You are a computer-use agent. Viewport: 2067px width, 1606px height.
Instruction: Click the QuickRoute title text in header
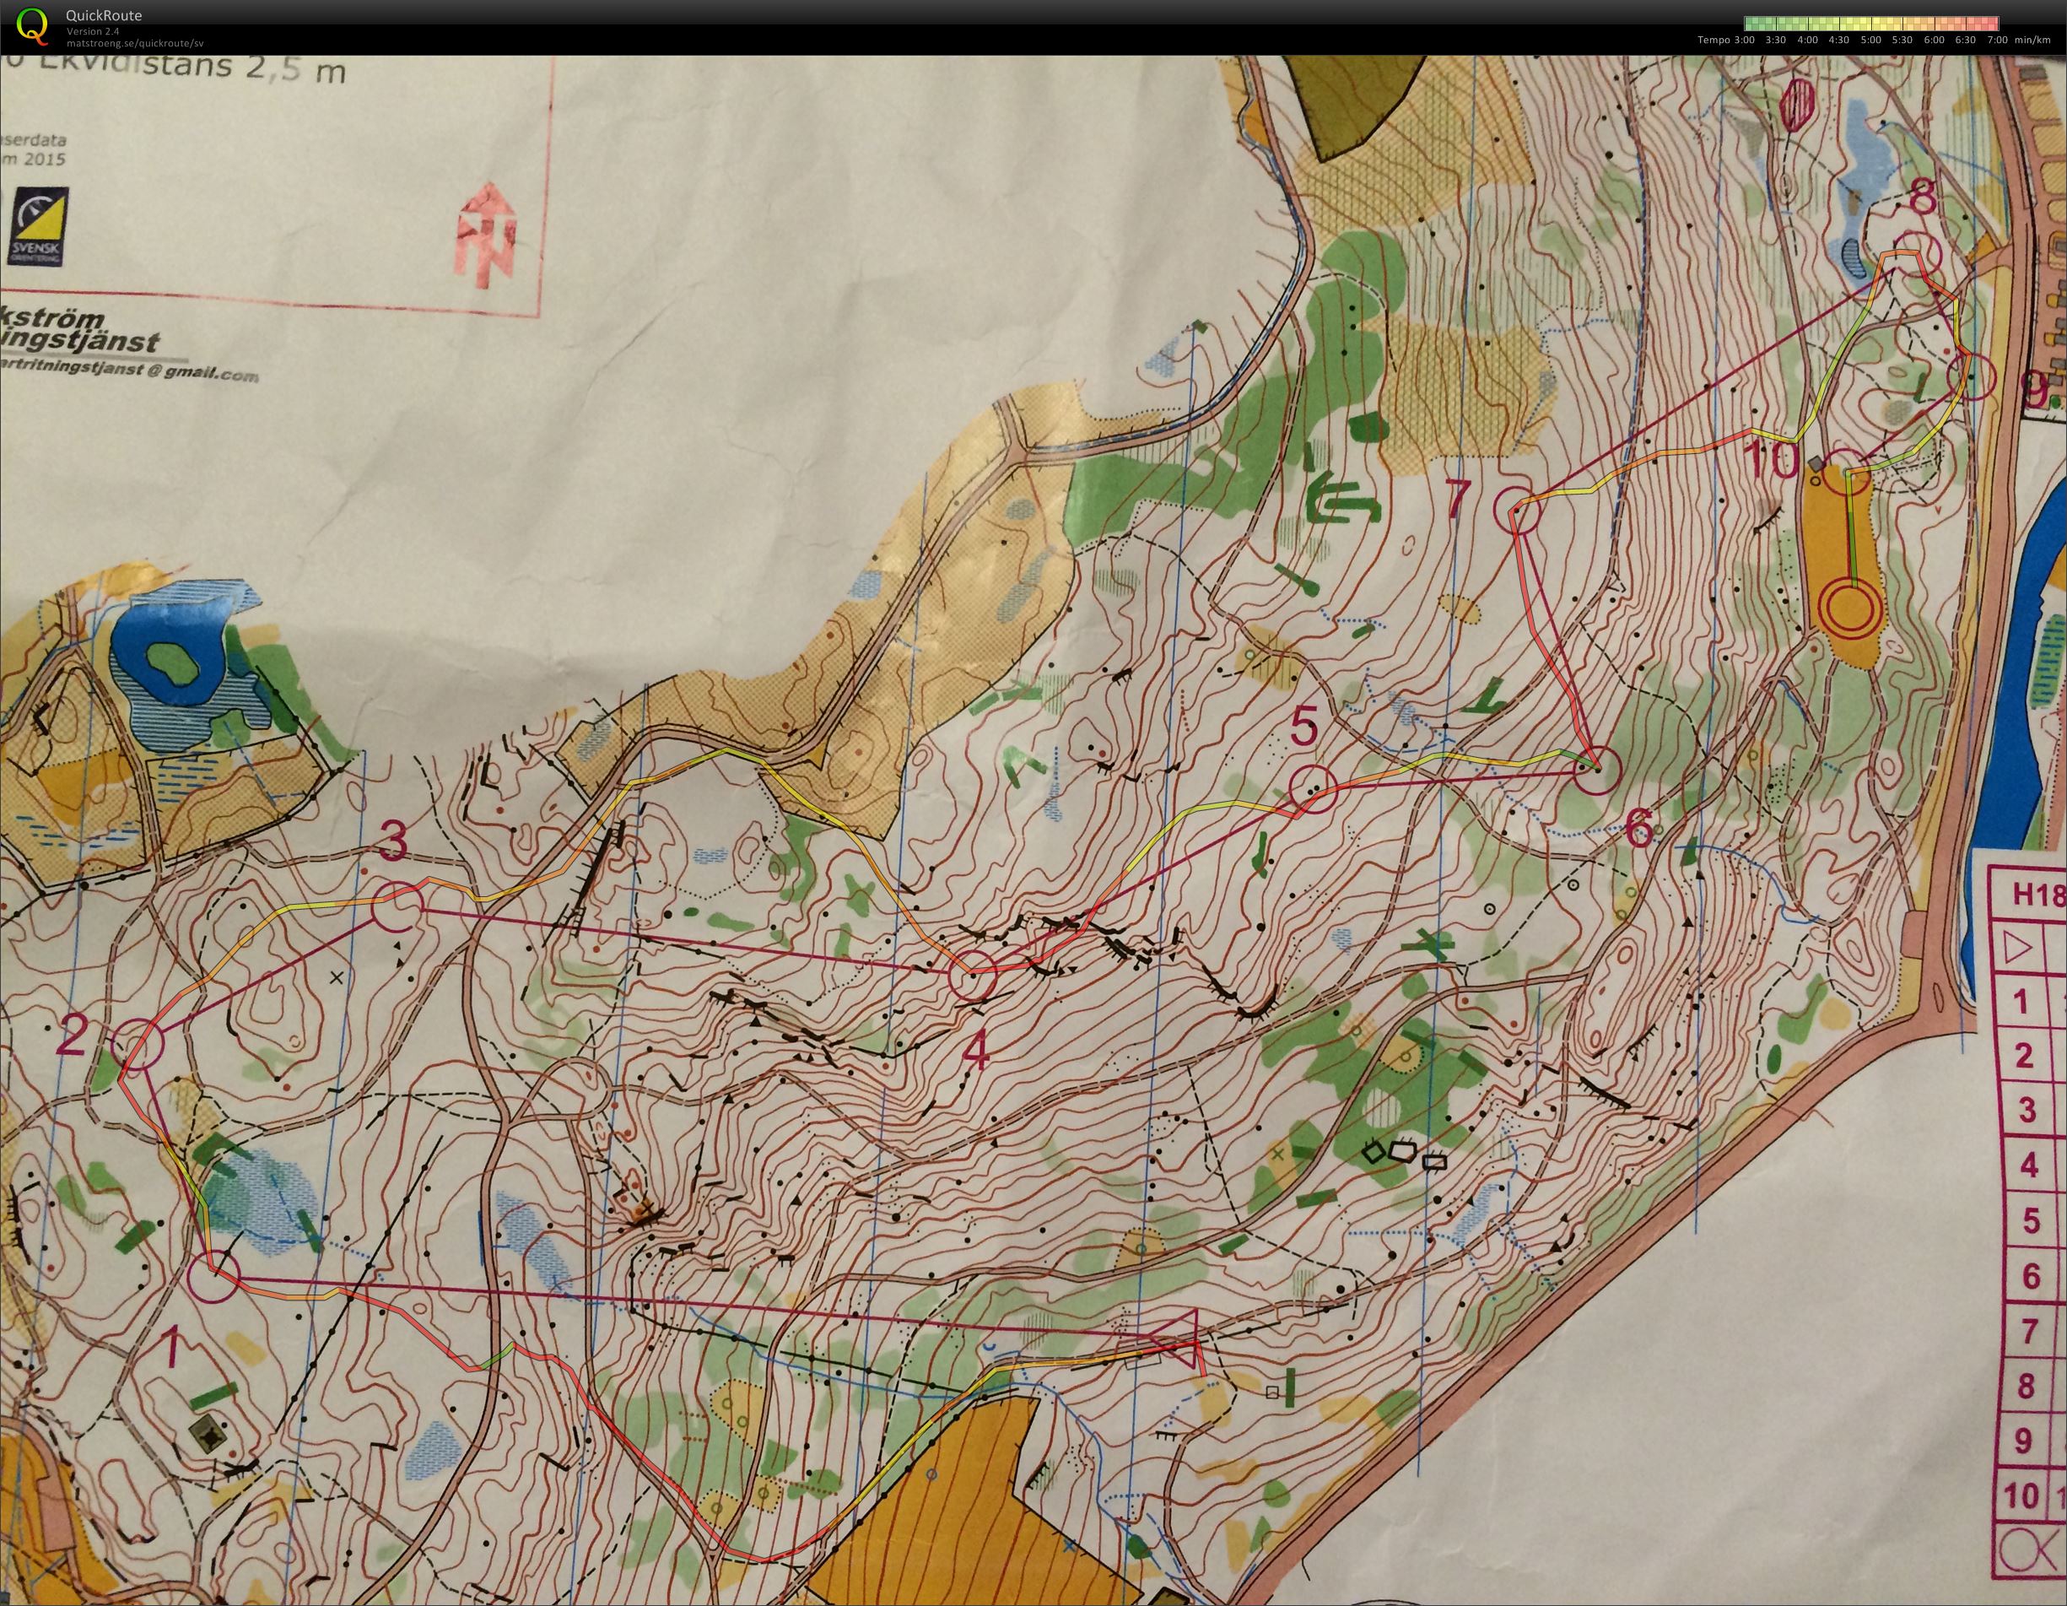[104, 15]
